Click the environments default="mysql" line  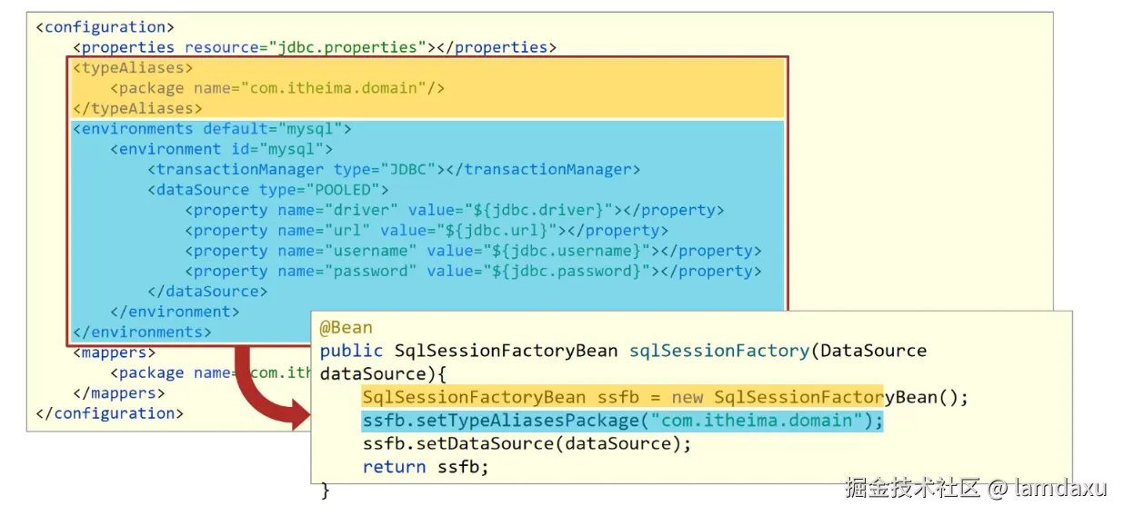click(211, 129)
